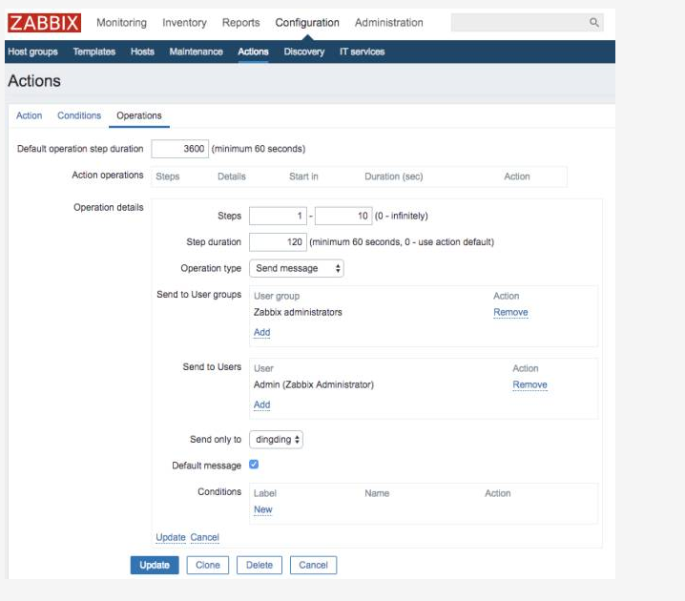Go to Host groups section

[x=32, y=52]
